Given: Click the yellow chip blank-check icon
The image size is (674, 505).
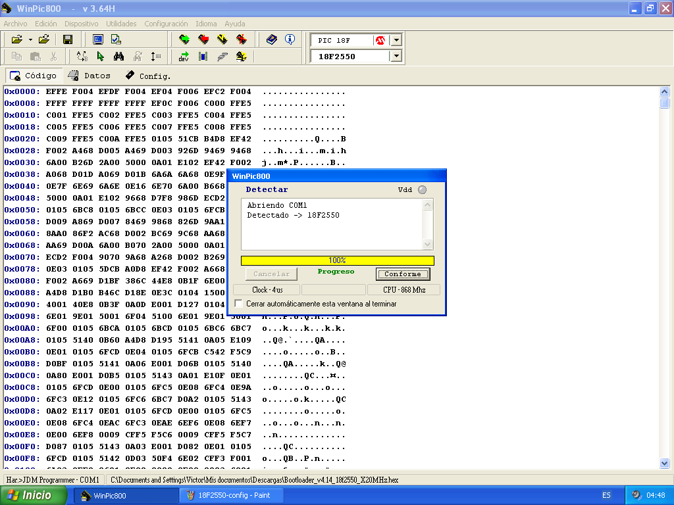Looking at the screenshot, I should coord(241,57).
